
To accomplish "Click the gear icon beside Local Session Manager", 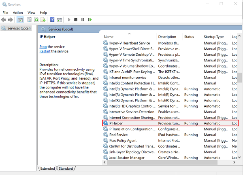I will click(x=106, y=157).
